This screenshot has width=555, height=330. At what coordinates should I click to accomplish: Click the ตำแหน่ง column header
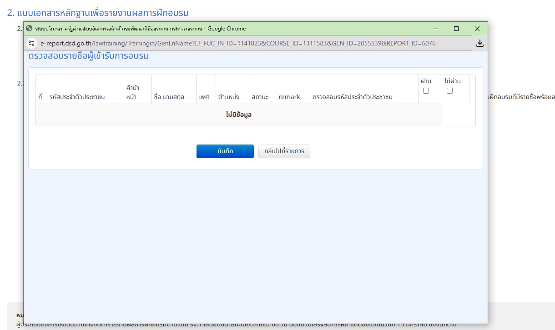click(229, 97)
